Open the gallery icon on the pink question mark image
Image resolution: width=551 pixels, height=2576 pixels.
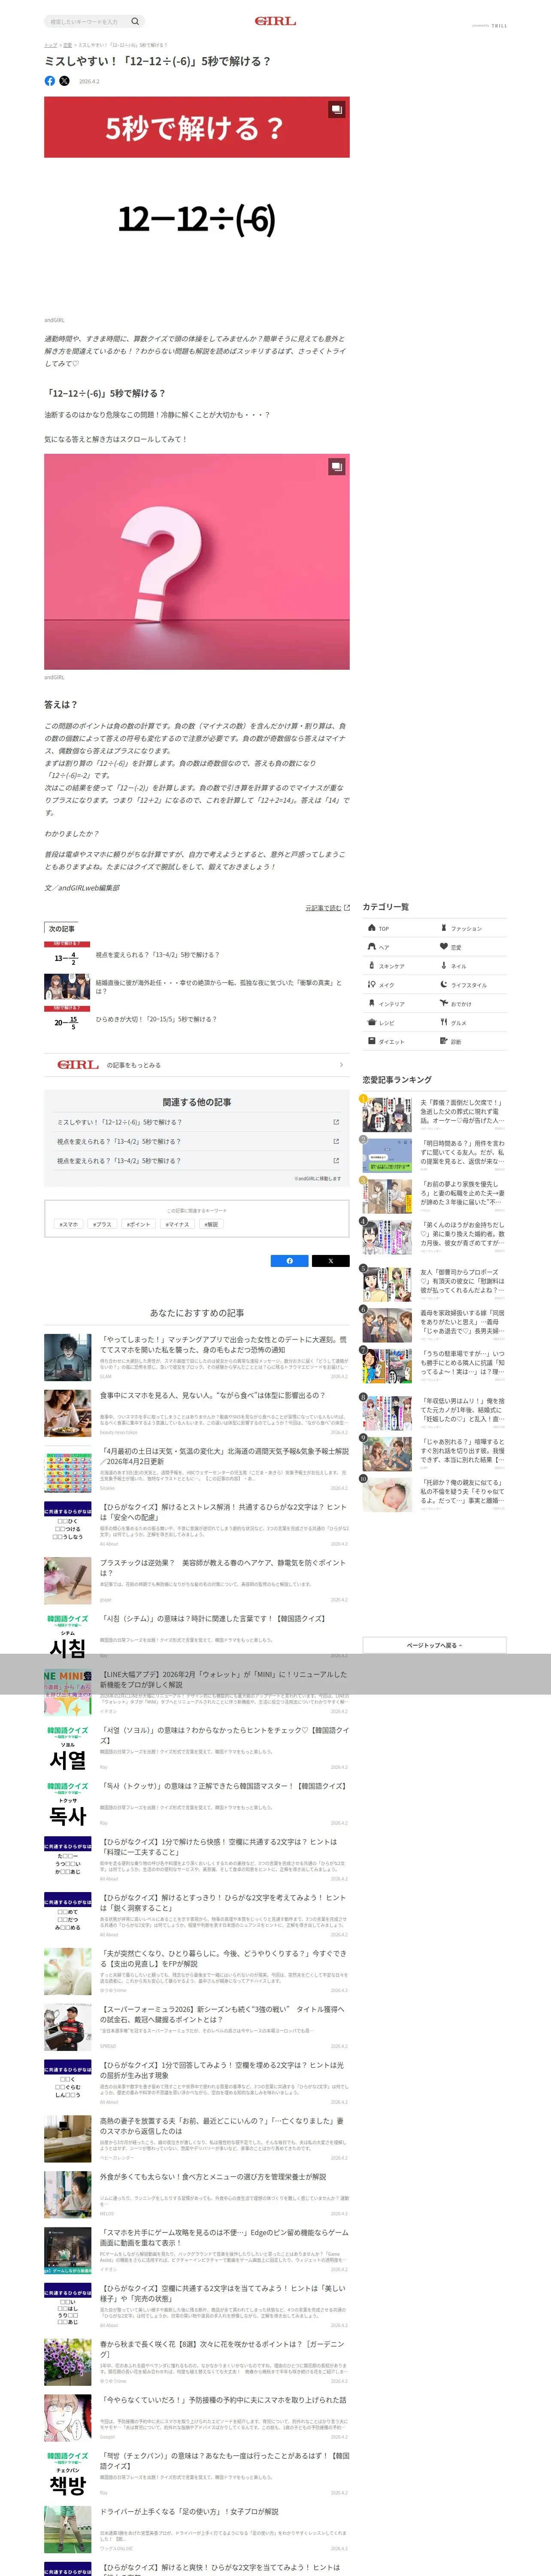point(337,466)
